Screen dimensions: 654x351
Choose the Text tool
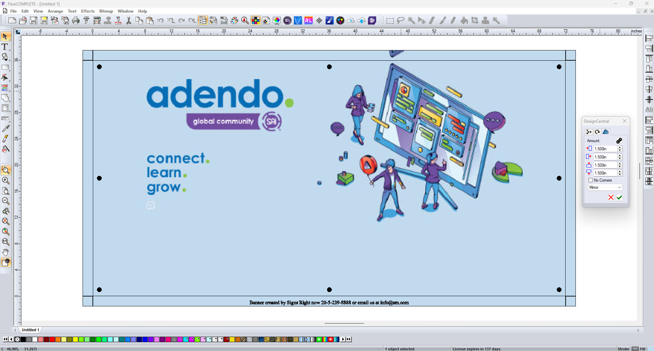(5, 47)
